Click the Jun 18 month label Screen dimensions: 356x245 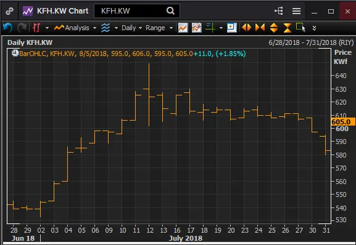click(x=23, y=238)
